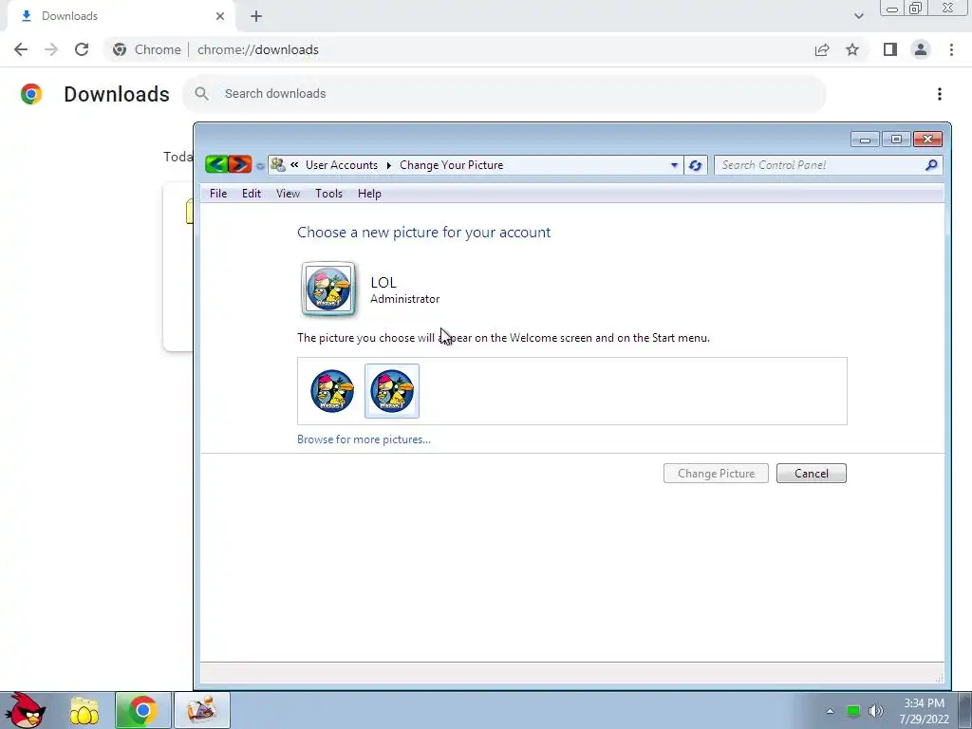Open Chrome three-dot main menu
The image size is (972, 729).
point(951,49)
